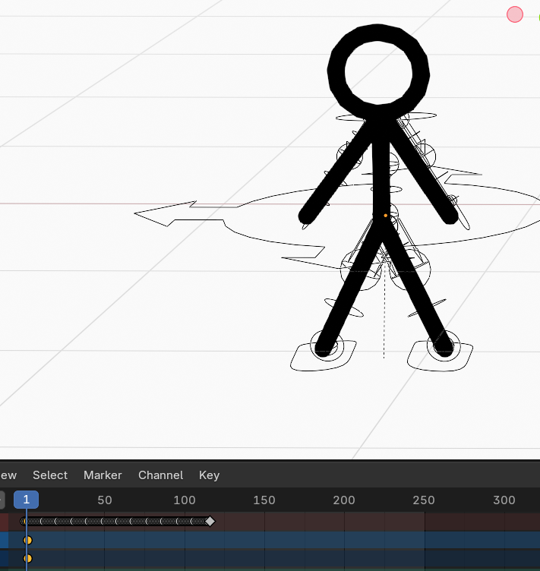The image size is (540, 571).
Task: Open the Select menu in the timeline
Action: pyautogui.click(x=50, y=475)
